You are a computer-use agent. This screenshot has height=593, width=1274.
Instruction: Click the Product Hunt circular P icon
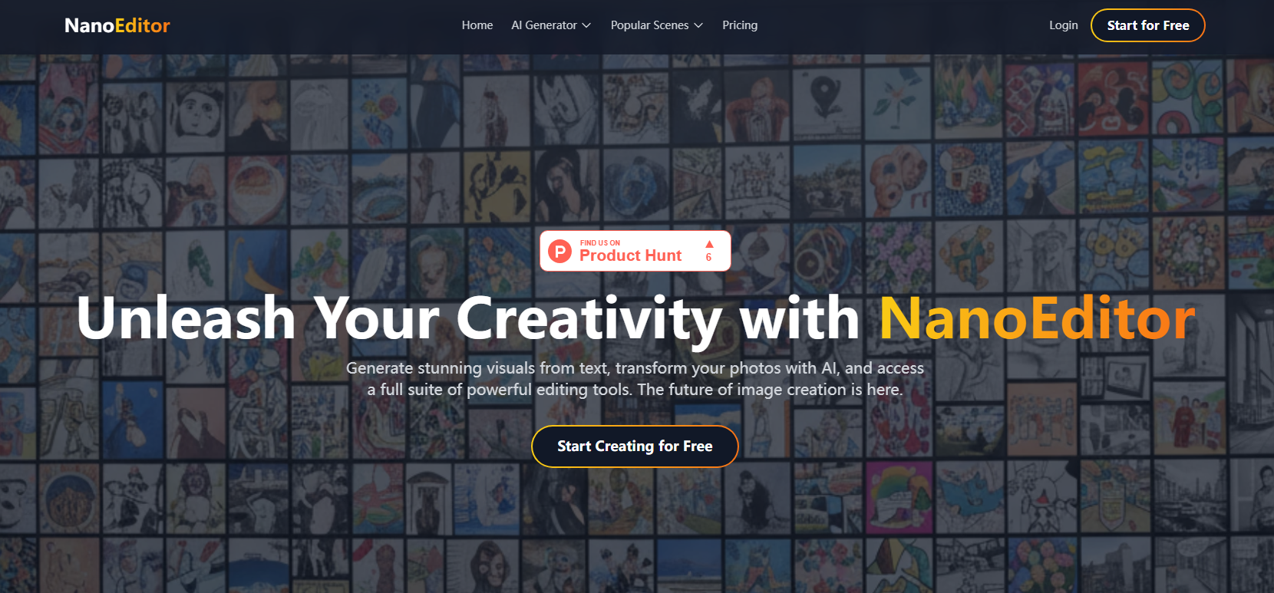[560, 251]
